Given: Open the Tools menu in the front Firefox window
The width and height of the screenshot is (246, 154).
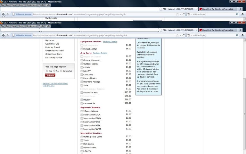Looking at the screenshot, I should tap(41, 26).
